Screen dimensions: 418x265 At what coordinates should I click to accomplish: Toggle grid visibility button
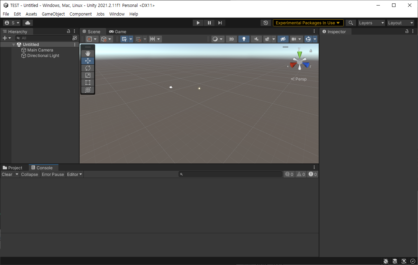(124, 39)
